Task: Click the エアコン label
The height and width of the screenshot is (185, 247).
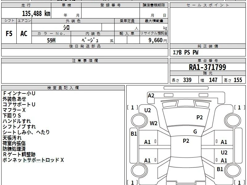Action: pos(24,21)
